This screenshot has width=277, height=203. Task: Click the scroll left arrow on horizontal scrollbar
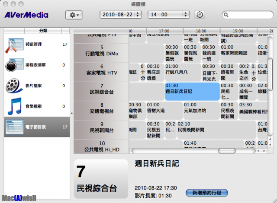pyautogui.click(x=258, y=151)
